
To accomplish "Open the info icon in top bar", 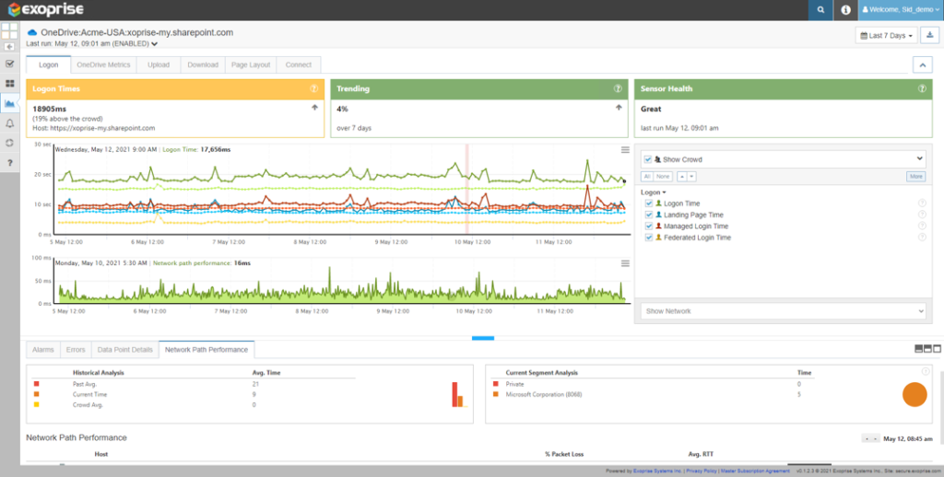I will pos(845,10).
